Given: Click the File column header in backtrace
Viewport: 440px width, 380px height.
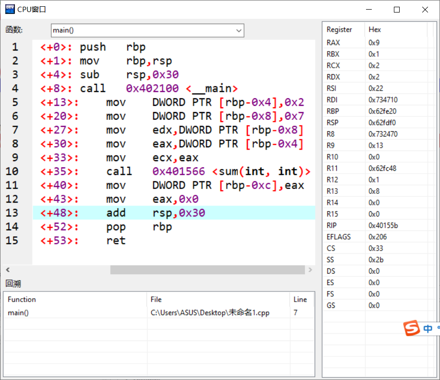Looking at the screenshot, I should coord(156,299).
